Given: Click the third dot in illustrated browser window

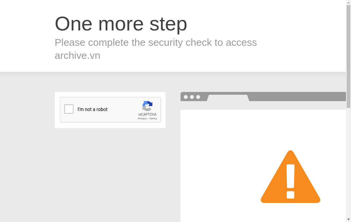Looking at the screenshot, I should click(198, 97).
